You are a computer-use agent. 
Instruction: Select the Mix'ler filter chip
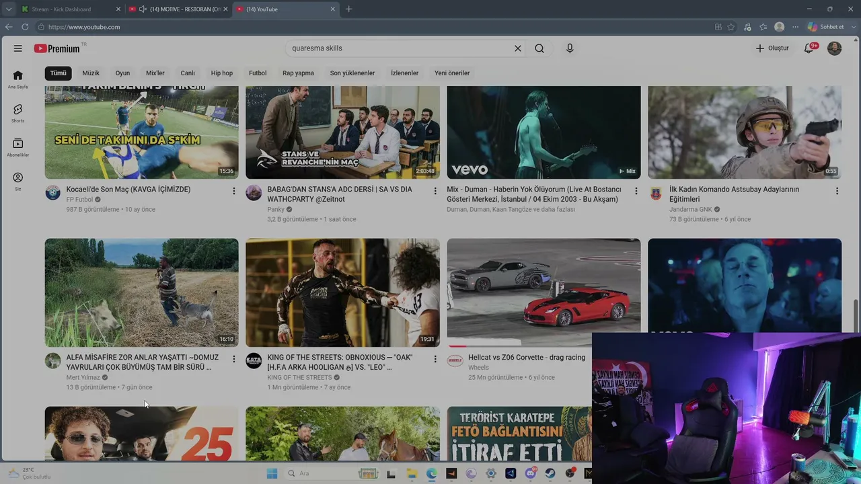coord(155,73)
